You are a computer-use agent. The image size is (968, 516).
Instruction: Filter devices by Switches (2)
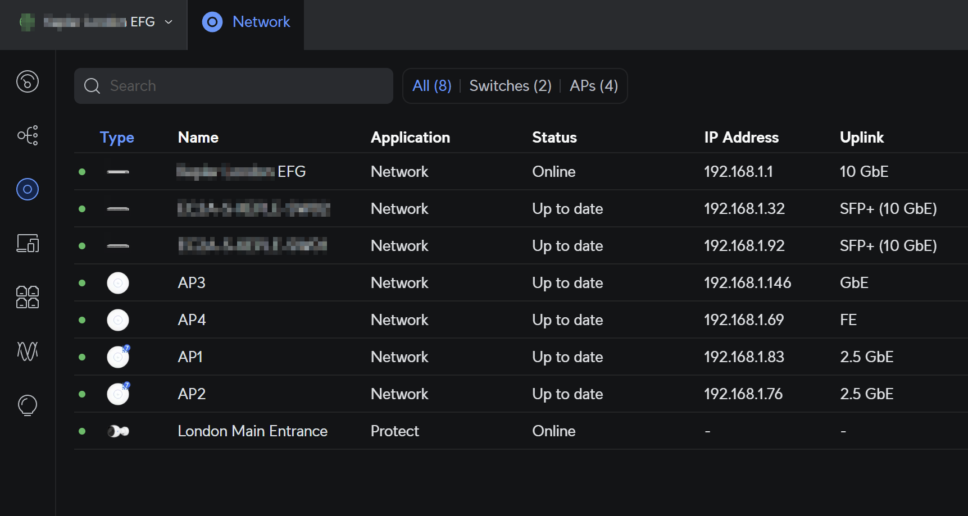tap(510, 86)
